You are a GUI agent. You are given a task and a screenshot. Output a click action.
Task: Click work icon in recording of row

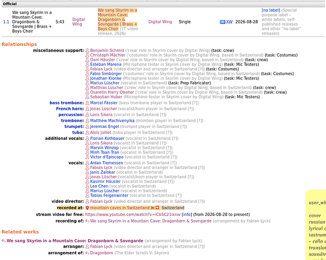pyautogui.click(x=87, y=221)
